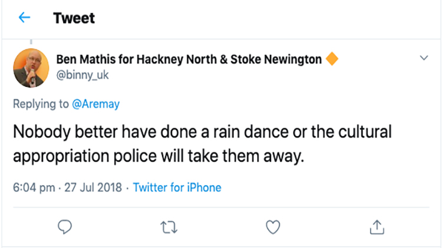Open Ben Mathis's profile picture
Image resolution: width=442 pixels, height=248 pixels.
pyautogui.click(x=30, y=68)
